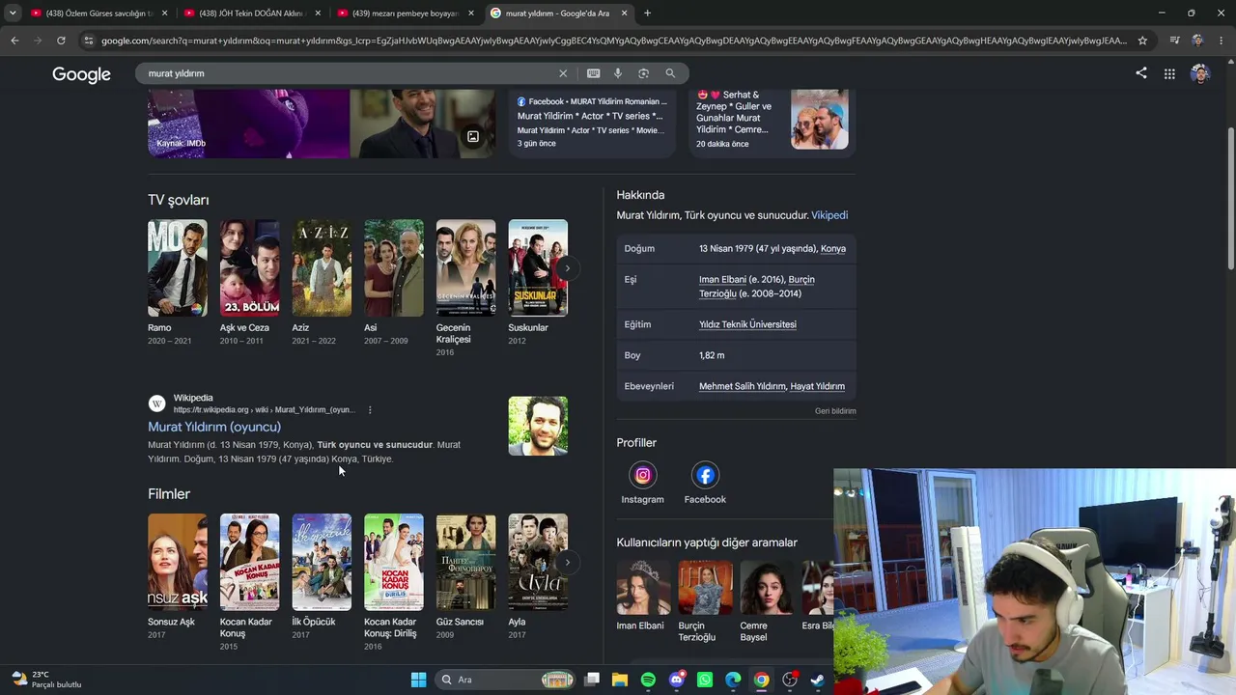
Task: Clear the Google search box text
Action: pyautogui.click(x=563, y=73)
